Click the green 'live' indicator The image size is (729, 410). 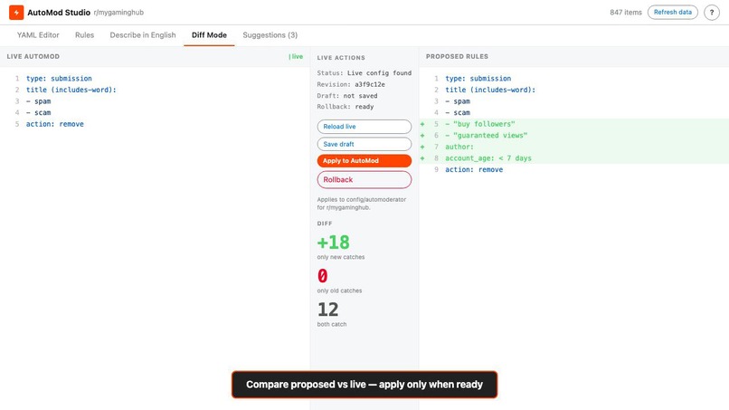click(296, 56)
